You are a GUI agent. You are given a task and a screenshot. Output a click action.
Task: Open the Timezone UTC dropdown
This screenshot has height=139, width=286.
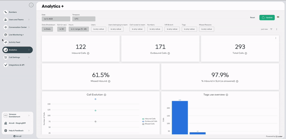tap(84, 19)
